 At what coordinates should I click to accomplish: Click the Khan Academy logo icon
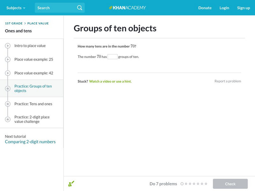point(111,8)
